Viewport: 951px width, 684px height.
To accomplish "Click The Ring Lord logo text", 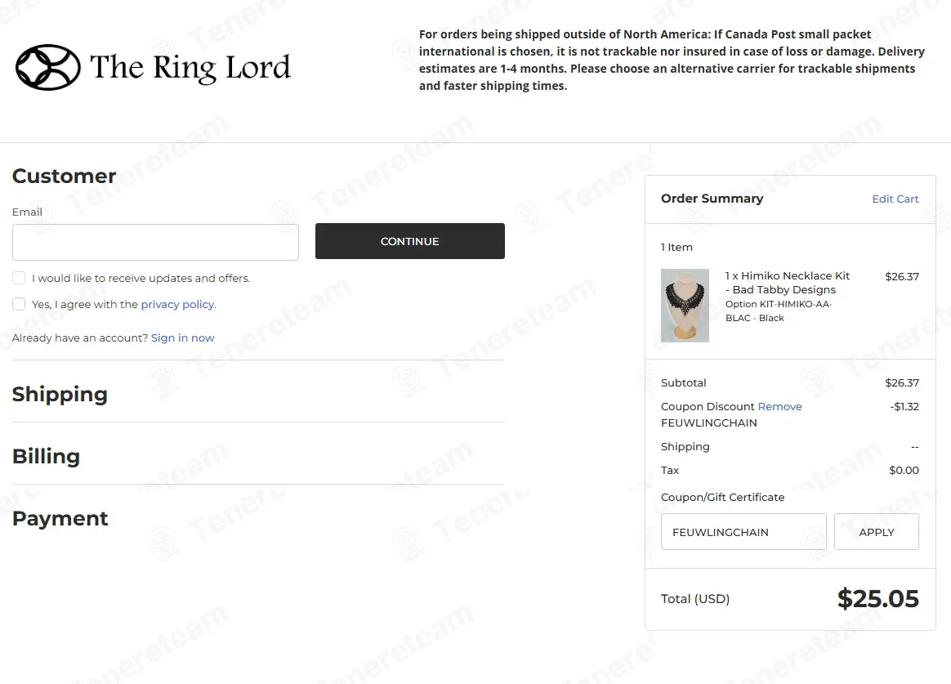I will (190, 67).
